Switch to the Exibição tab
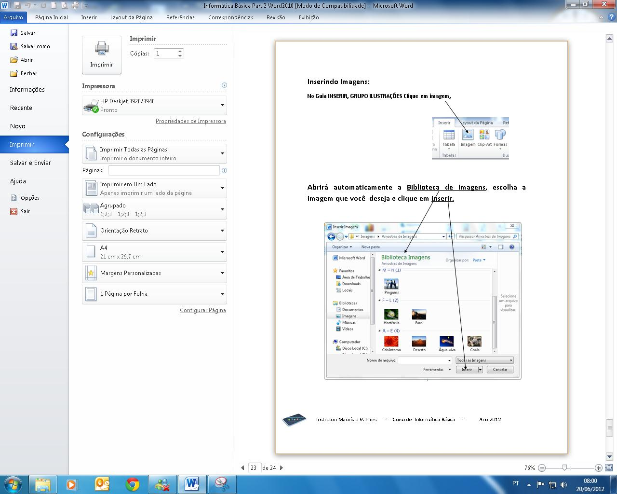This screenshot has width=617, height=494. pyautogui.click(x=309, y=17)
